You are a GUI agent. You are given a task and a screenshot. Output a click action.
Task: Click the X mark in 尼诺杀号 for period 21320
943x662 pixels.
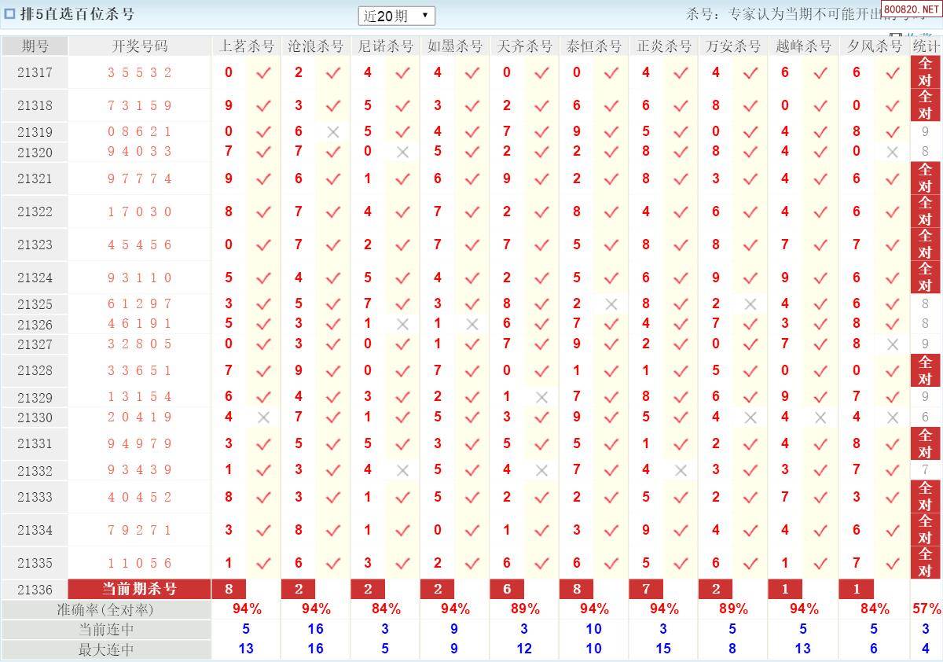click(x=403, y=152)
